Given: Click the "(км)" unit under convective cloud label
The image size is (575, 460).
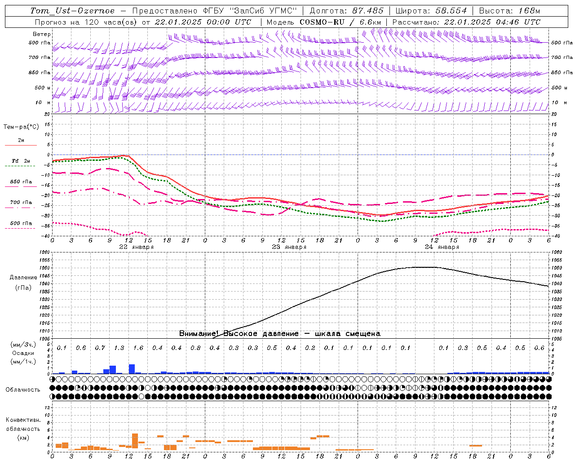Looking at the screenshot, I should point(23,438).
